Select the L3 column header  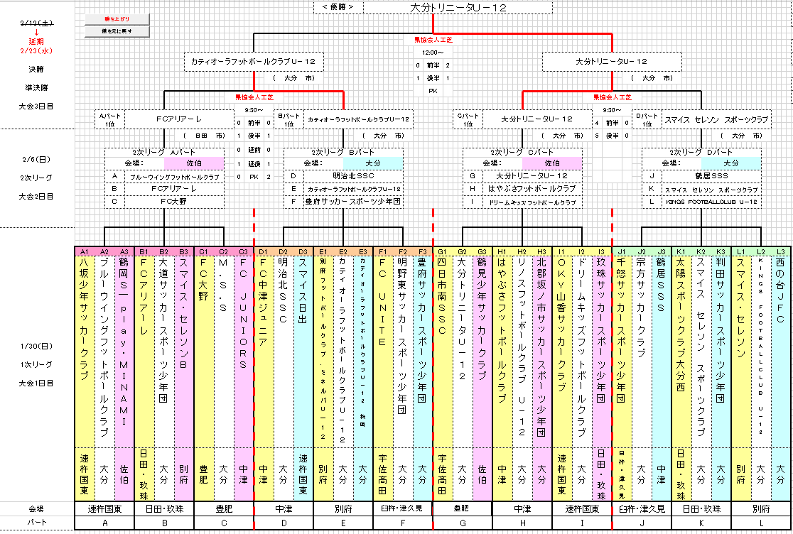coord(781,251)
